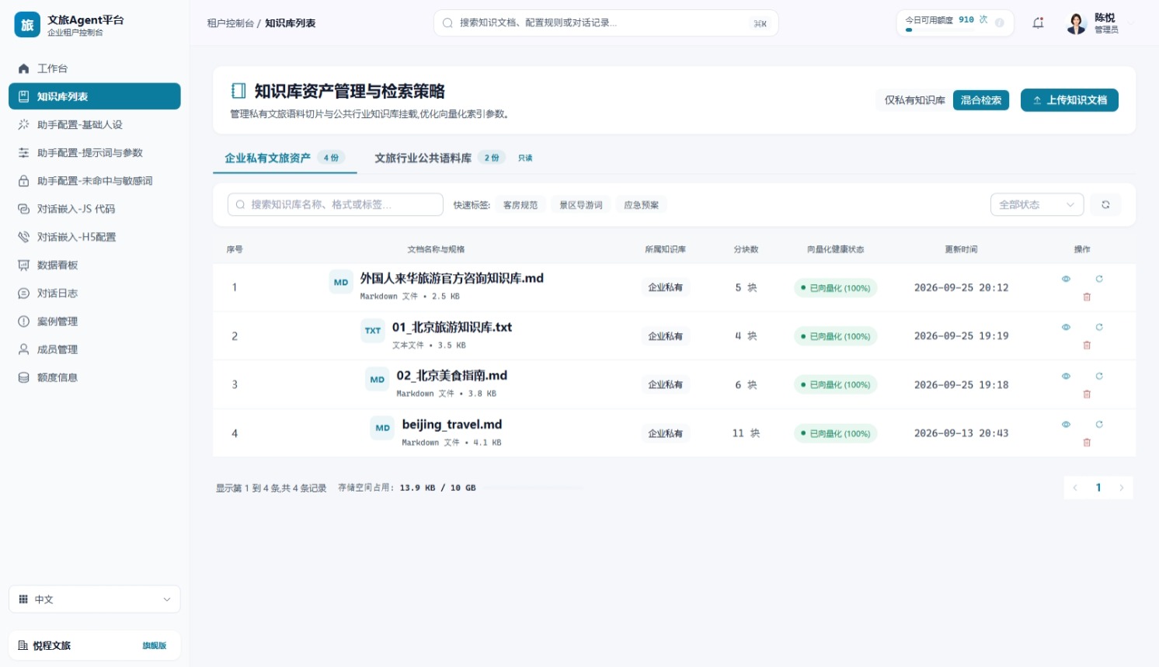Open 工作台 from the sidebar
The image size is (1159, 667).
(95, 68)
